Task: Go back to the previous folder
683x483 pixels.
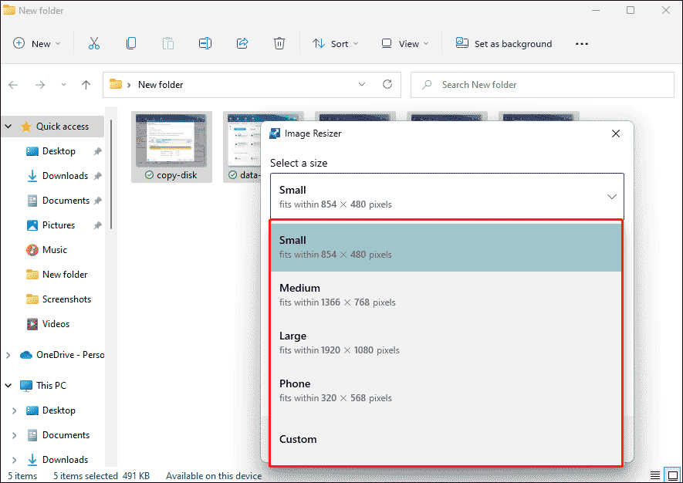Action: pyautogui.click(x=12, y=85)
